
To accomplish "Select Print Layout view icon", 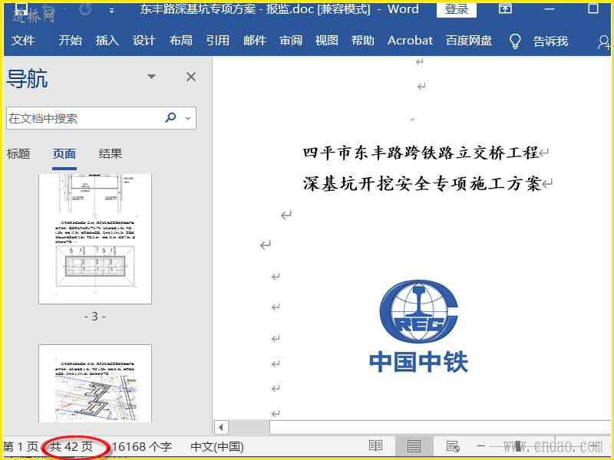I will [414, 446].
